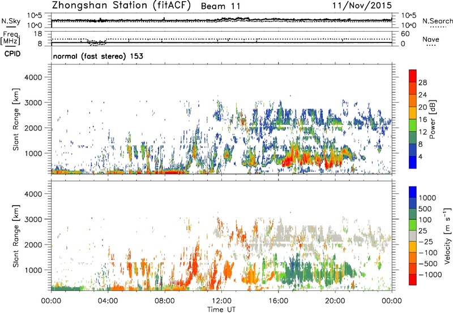Pick the gray segment of velocity colorbar
453x313 pixels.
[413, 236]
